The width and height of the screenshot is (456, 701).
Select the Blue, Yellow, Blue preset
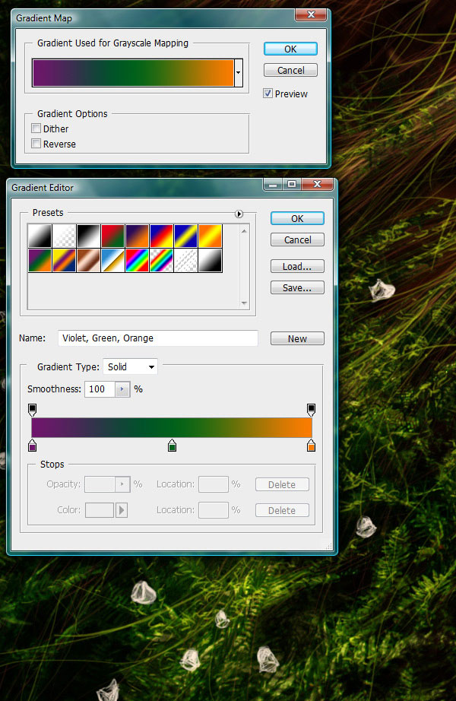(x=185, y=236)
